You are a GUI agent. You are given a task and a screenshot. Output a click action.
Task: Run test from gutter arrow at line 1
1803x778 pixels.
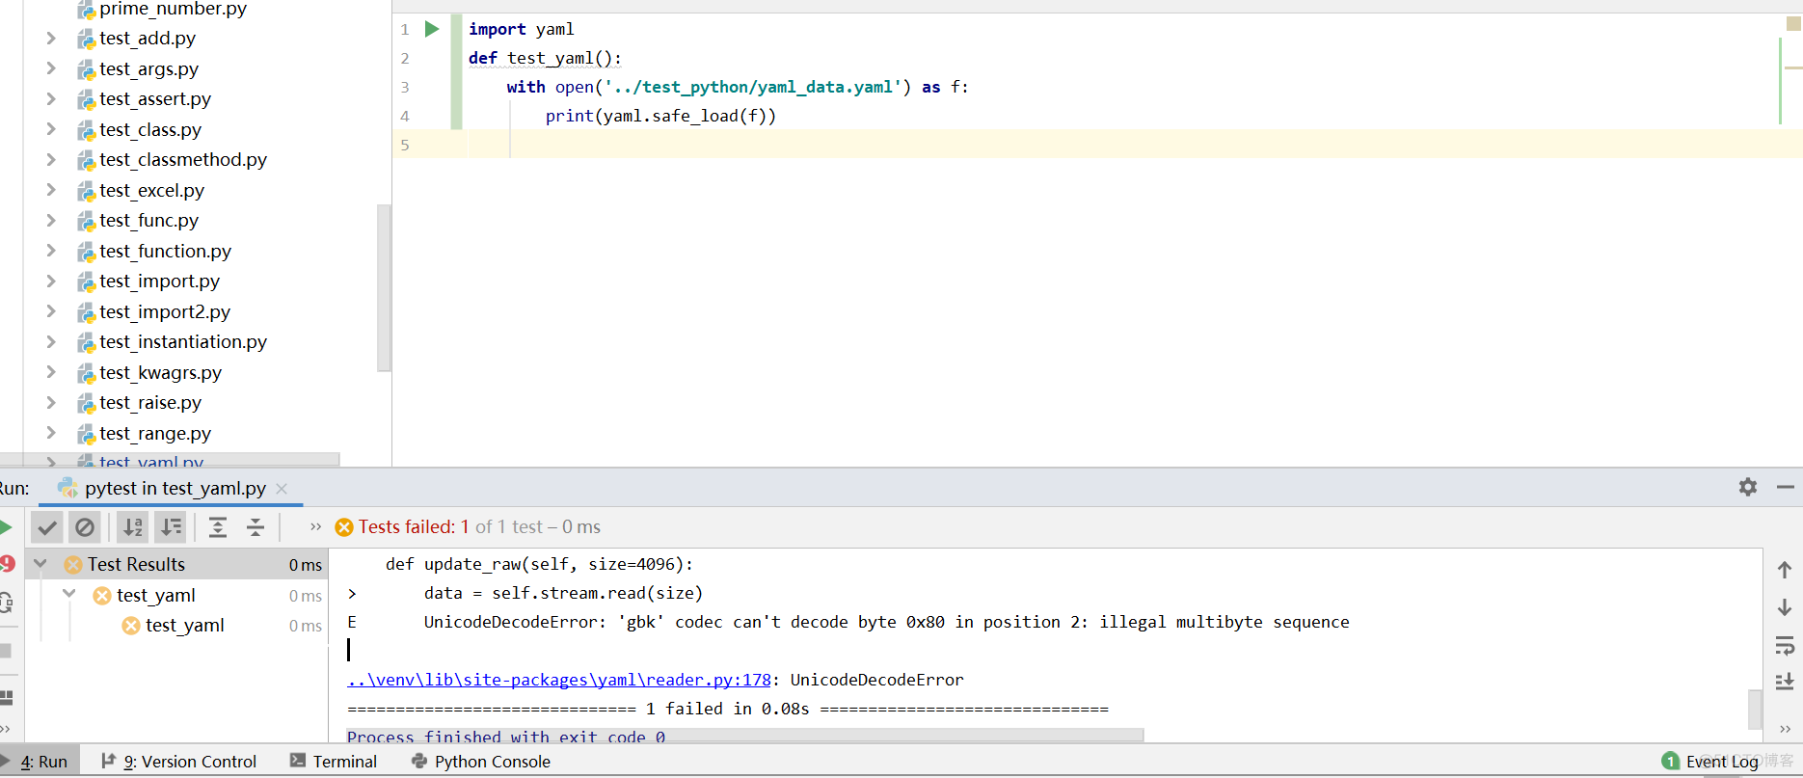point(432,29)
